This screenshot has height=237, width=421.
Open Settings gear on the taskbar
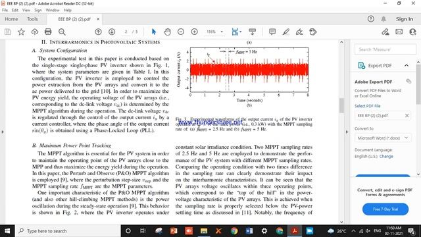pos(264,231)
